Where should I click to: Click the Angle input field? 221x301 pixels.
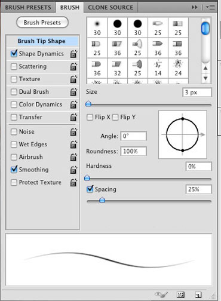[x=133, y=136]
